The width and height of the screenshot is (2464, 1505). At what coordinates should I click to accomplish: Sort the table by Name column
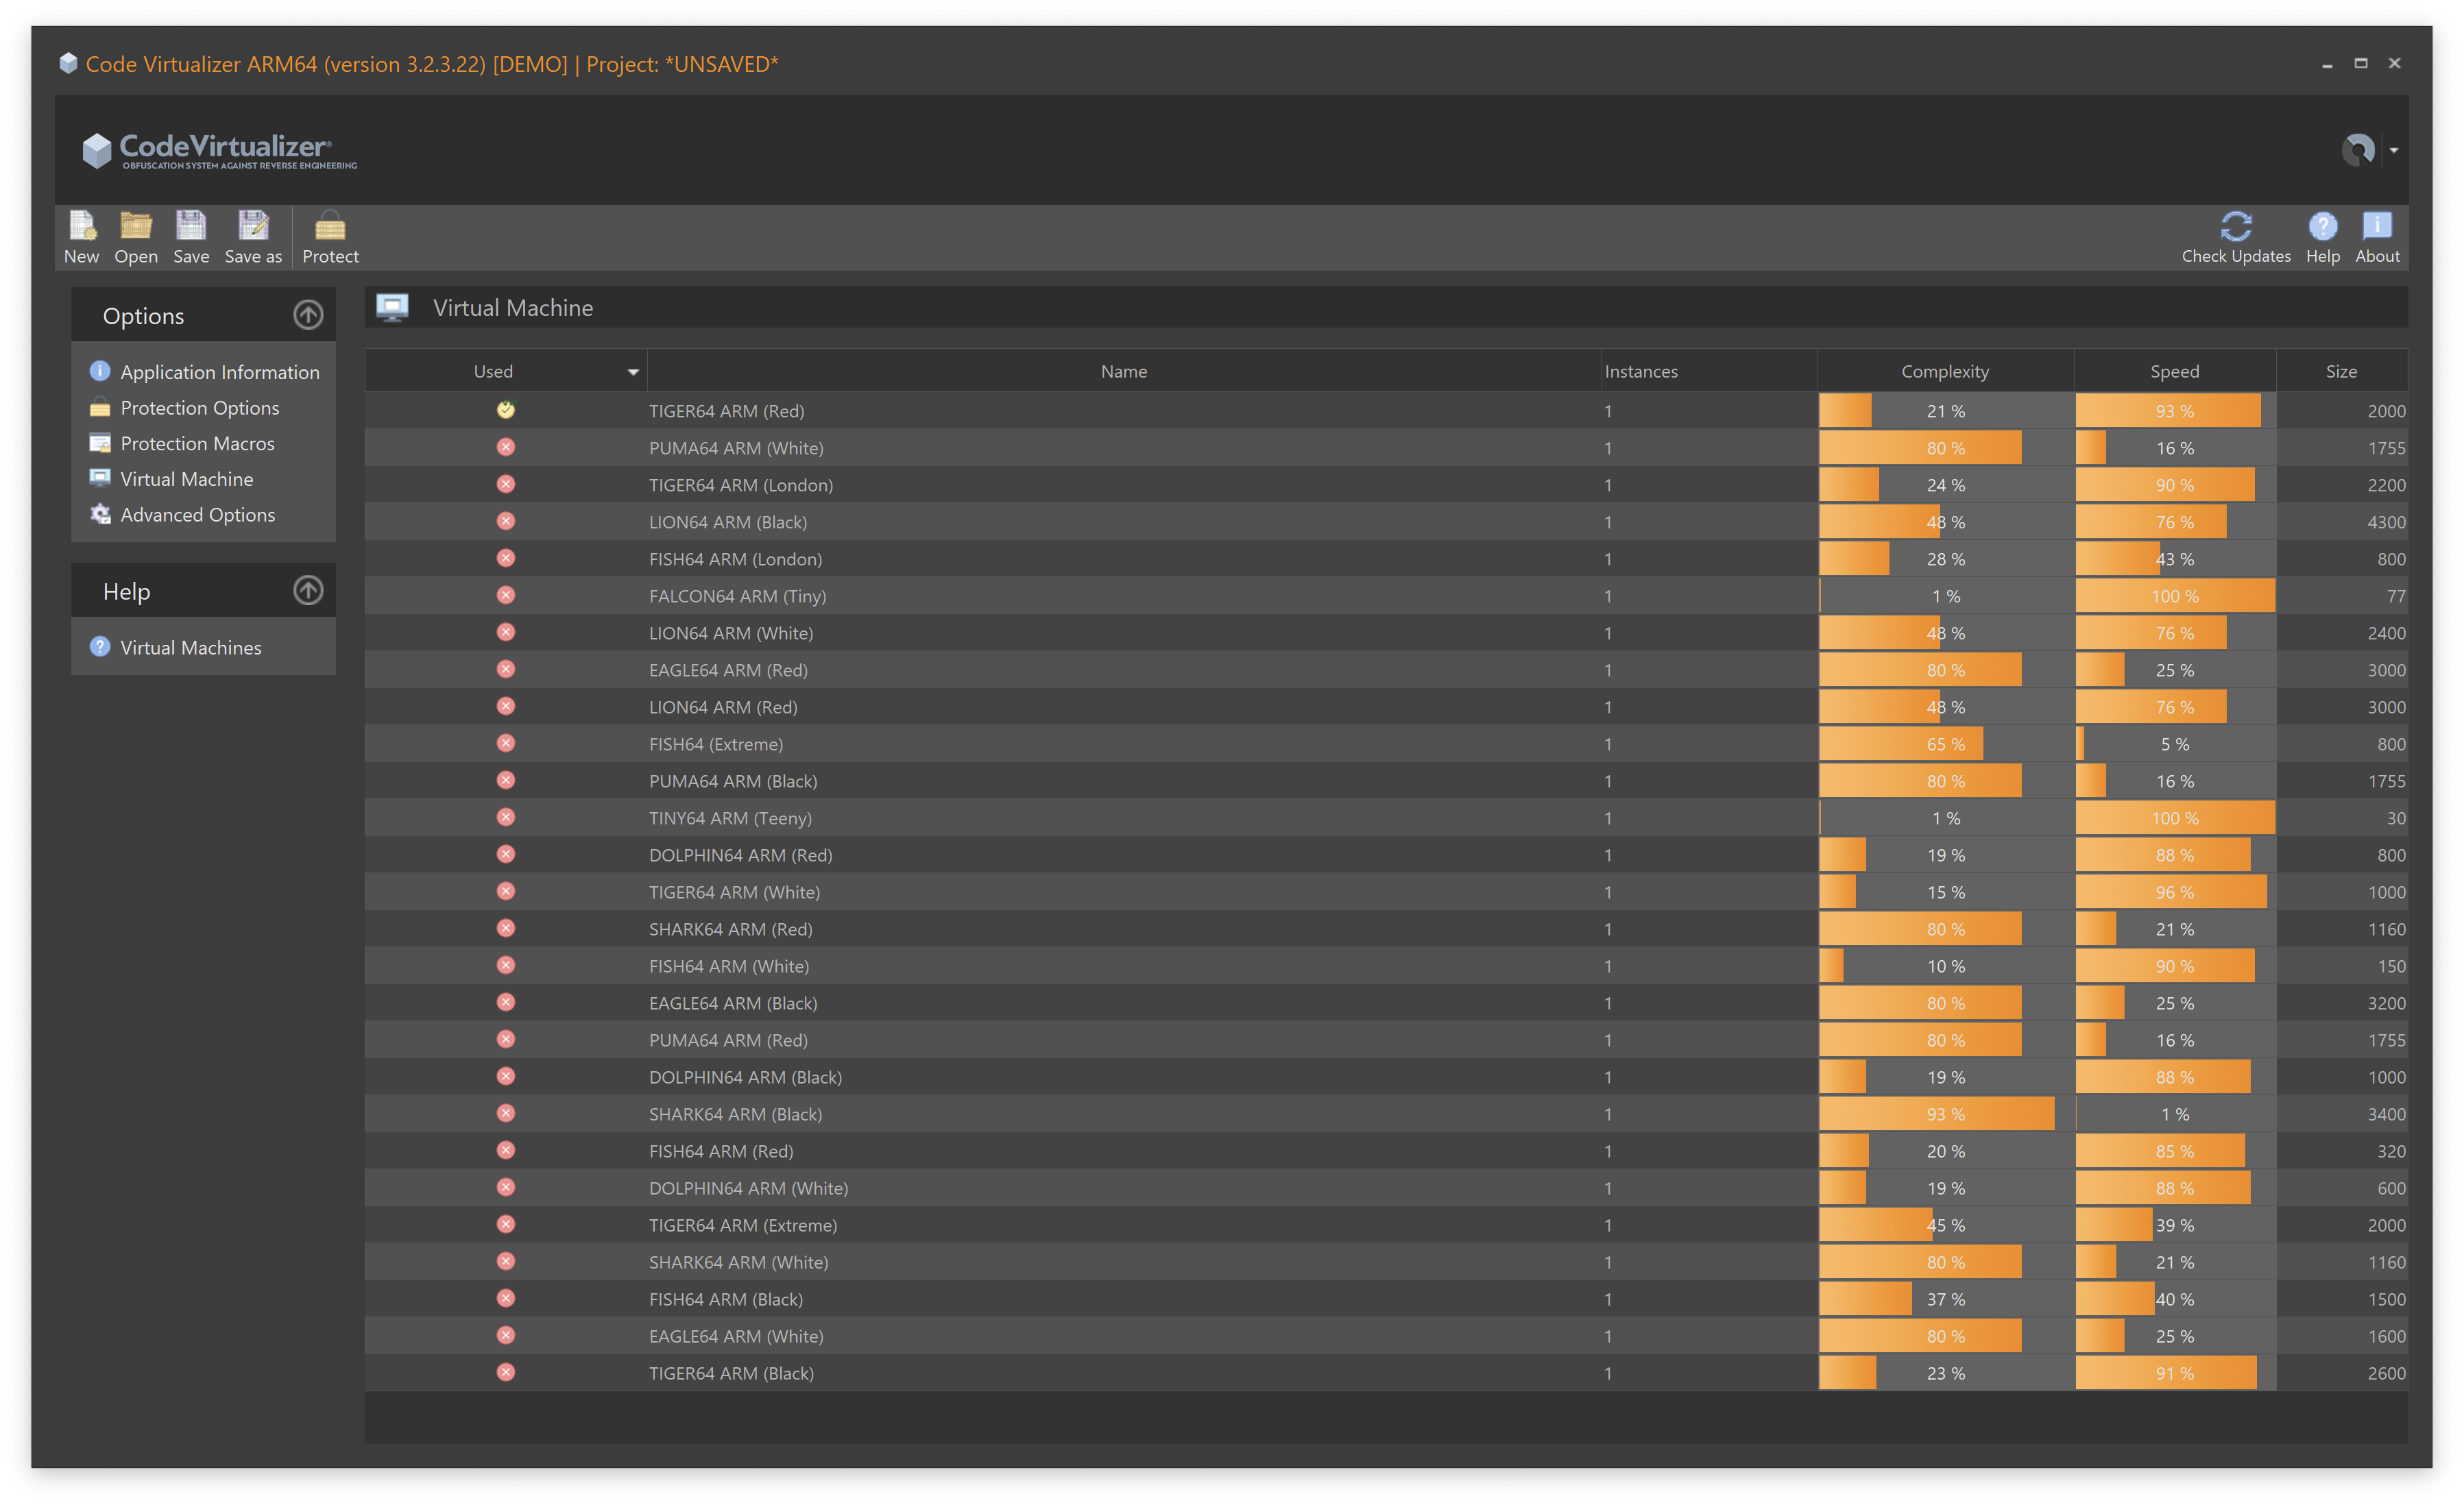[x=1124, y=371]
